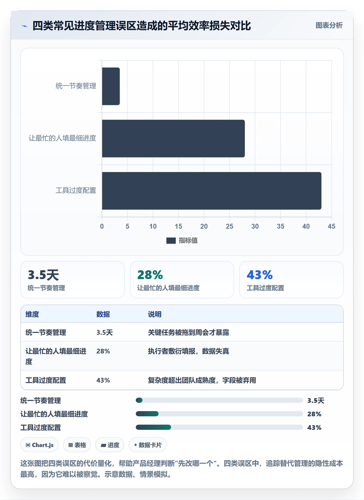The height and width of the screenshot is (500, 364).
Task: Click the 图表分析 label in the header
Action: pyautogui.click(x=329, y=25)
